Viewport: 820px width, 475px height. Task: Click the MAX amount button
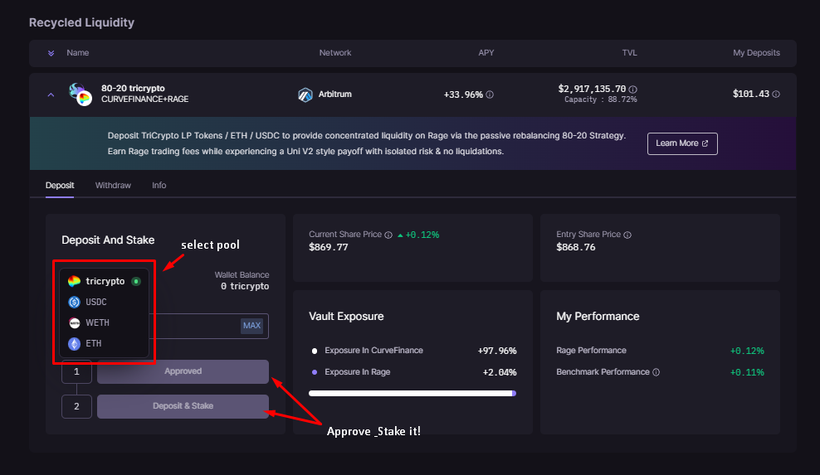click(x=251, y=326)
